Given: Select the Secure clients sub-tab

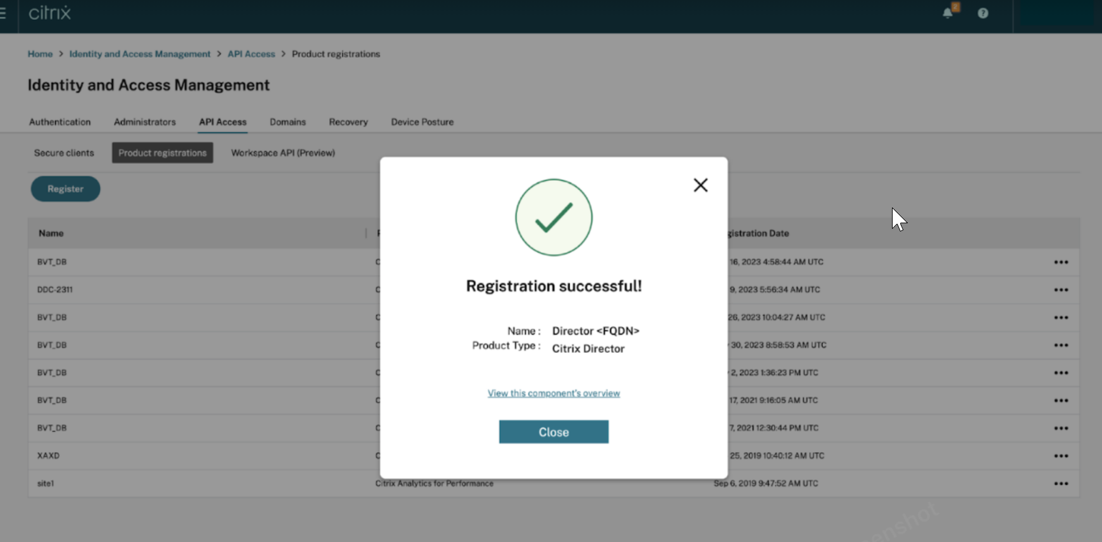Looking at the screenshot, I should (x=64, y=153).
